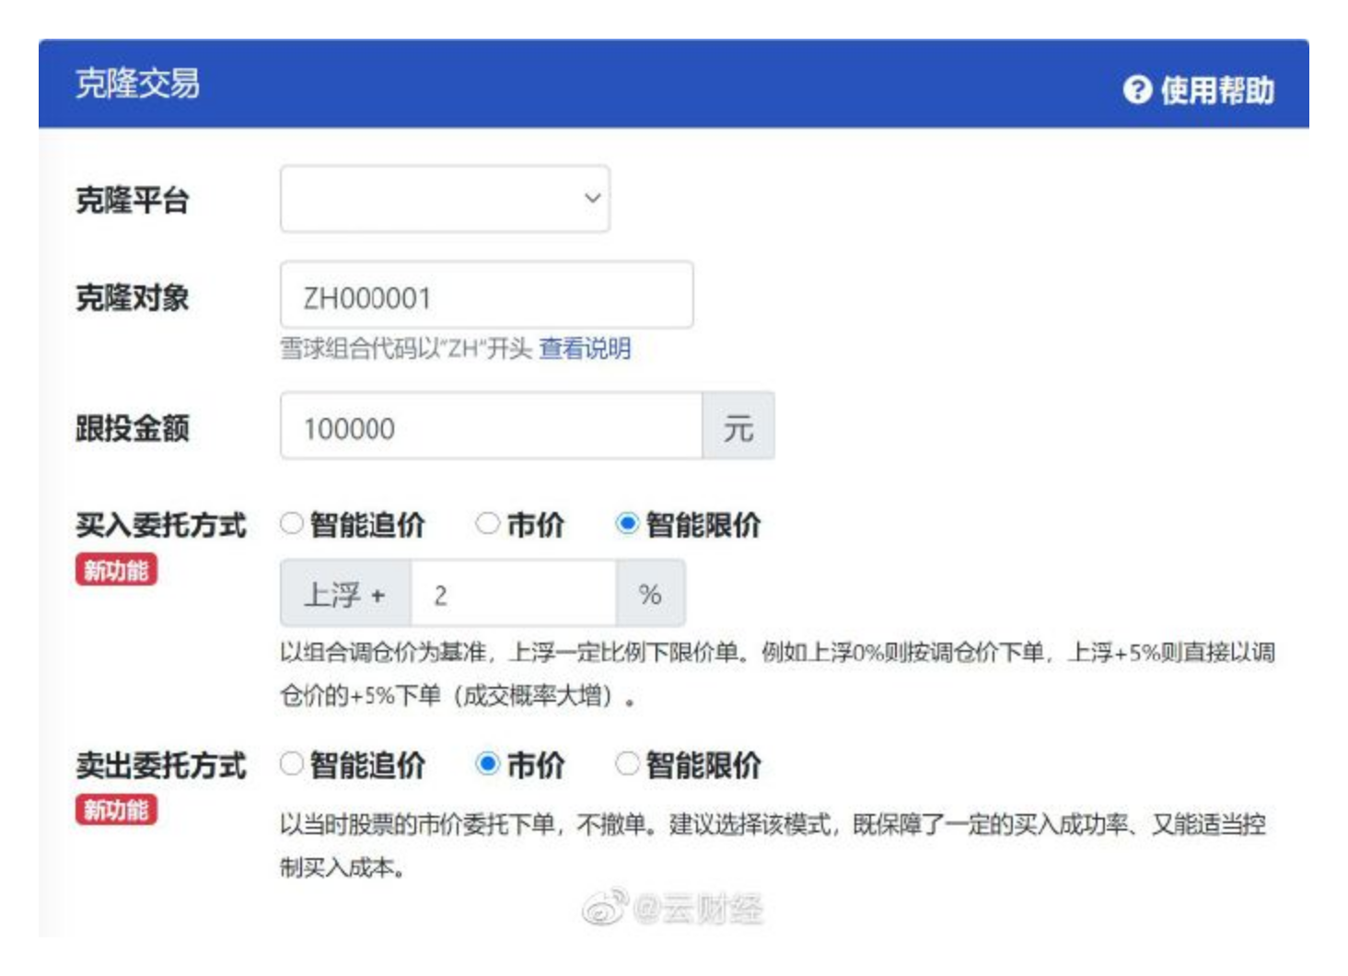Open the 使用帮助 help link

pos(1216,90)
